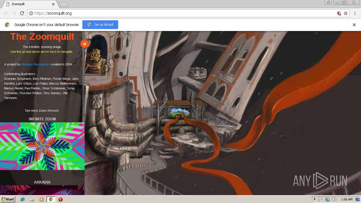This screenshot has width=361, height=203.
Task: Open the volume speaker tray icon
Action: (x=334, y=199)
